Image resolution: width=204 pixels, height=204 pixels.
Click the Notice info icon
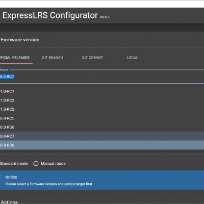pyautogui.click(x=1, y=177)
